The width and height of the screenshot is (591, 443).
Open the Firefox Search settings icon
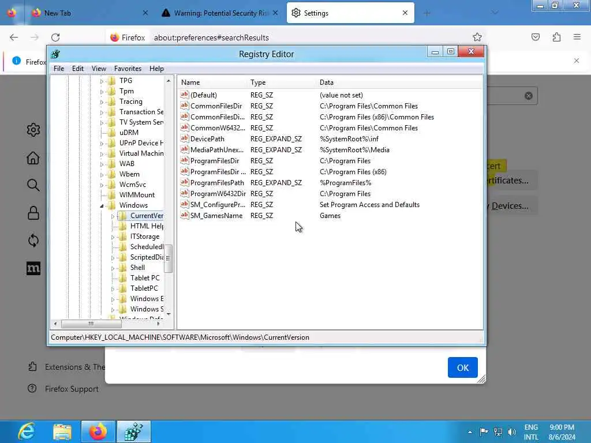pos(33,185)
